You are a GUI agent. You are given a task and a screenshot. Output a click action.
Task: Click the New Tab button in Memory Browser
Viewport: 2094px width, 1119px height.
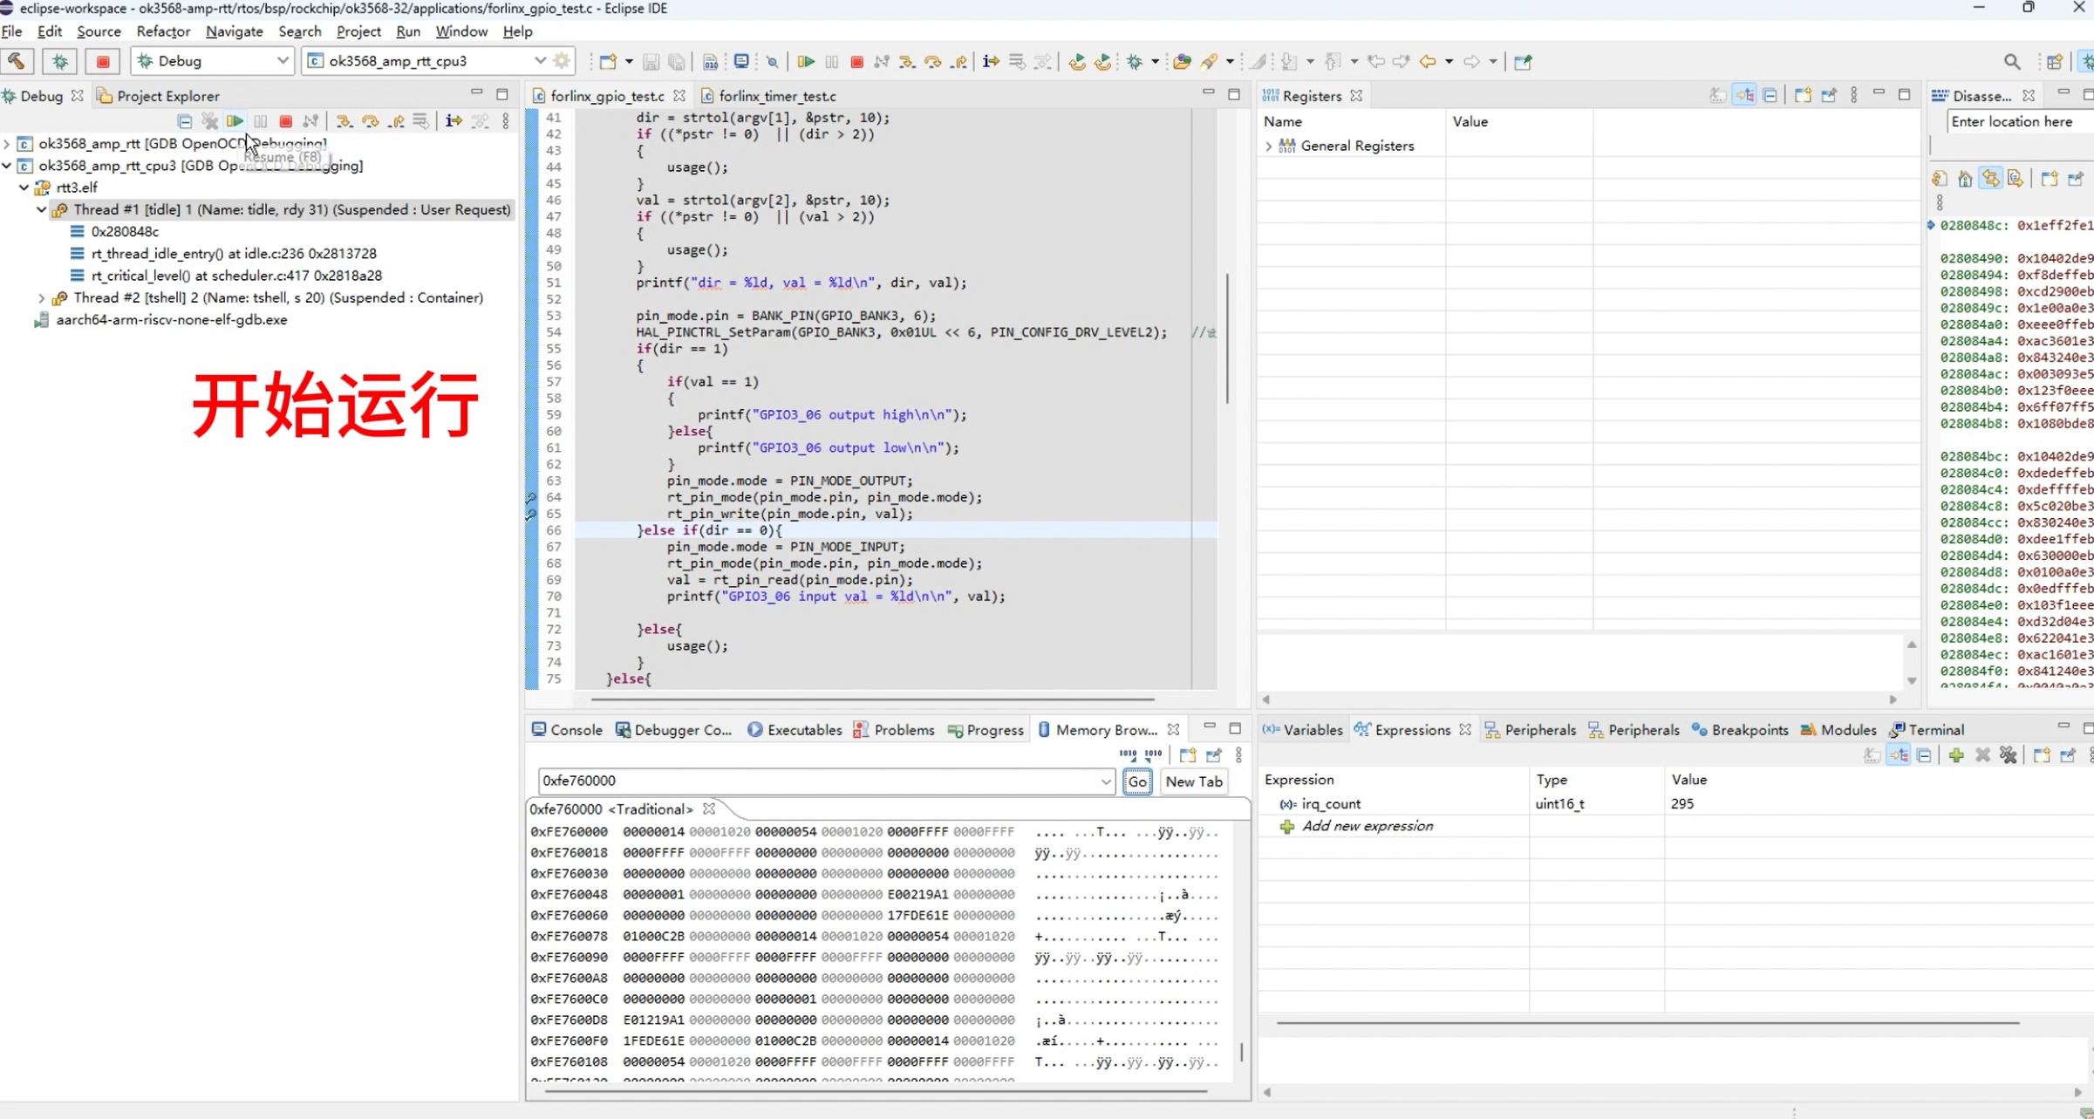[1193, 781]
